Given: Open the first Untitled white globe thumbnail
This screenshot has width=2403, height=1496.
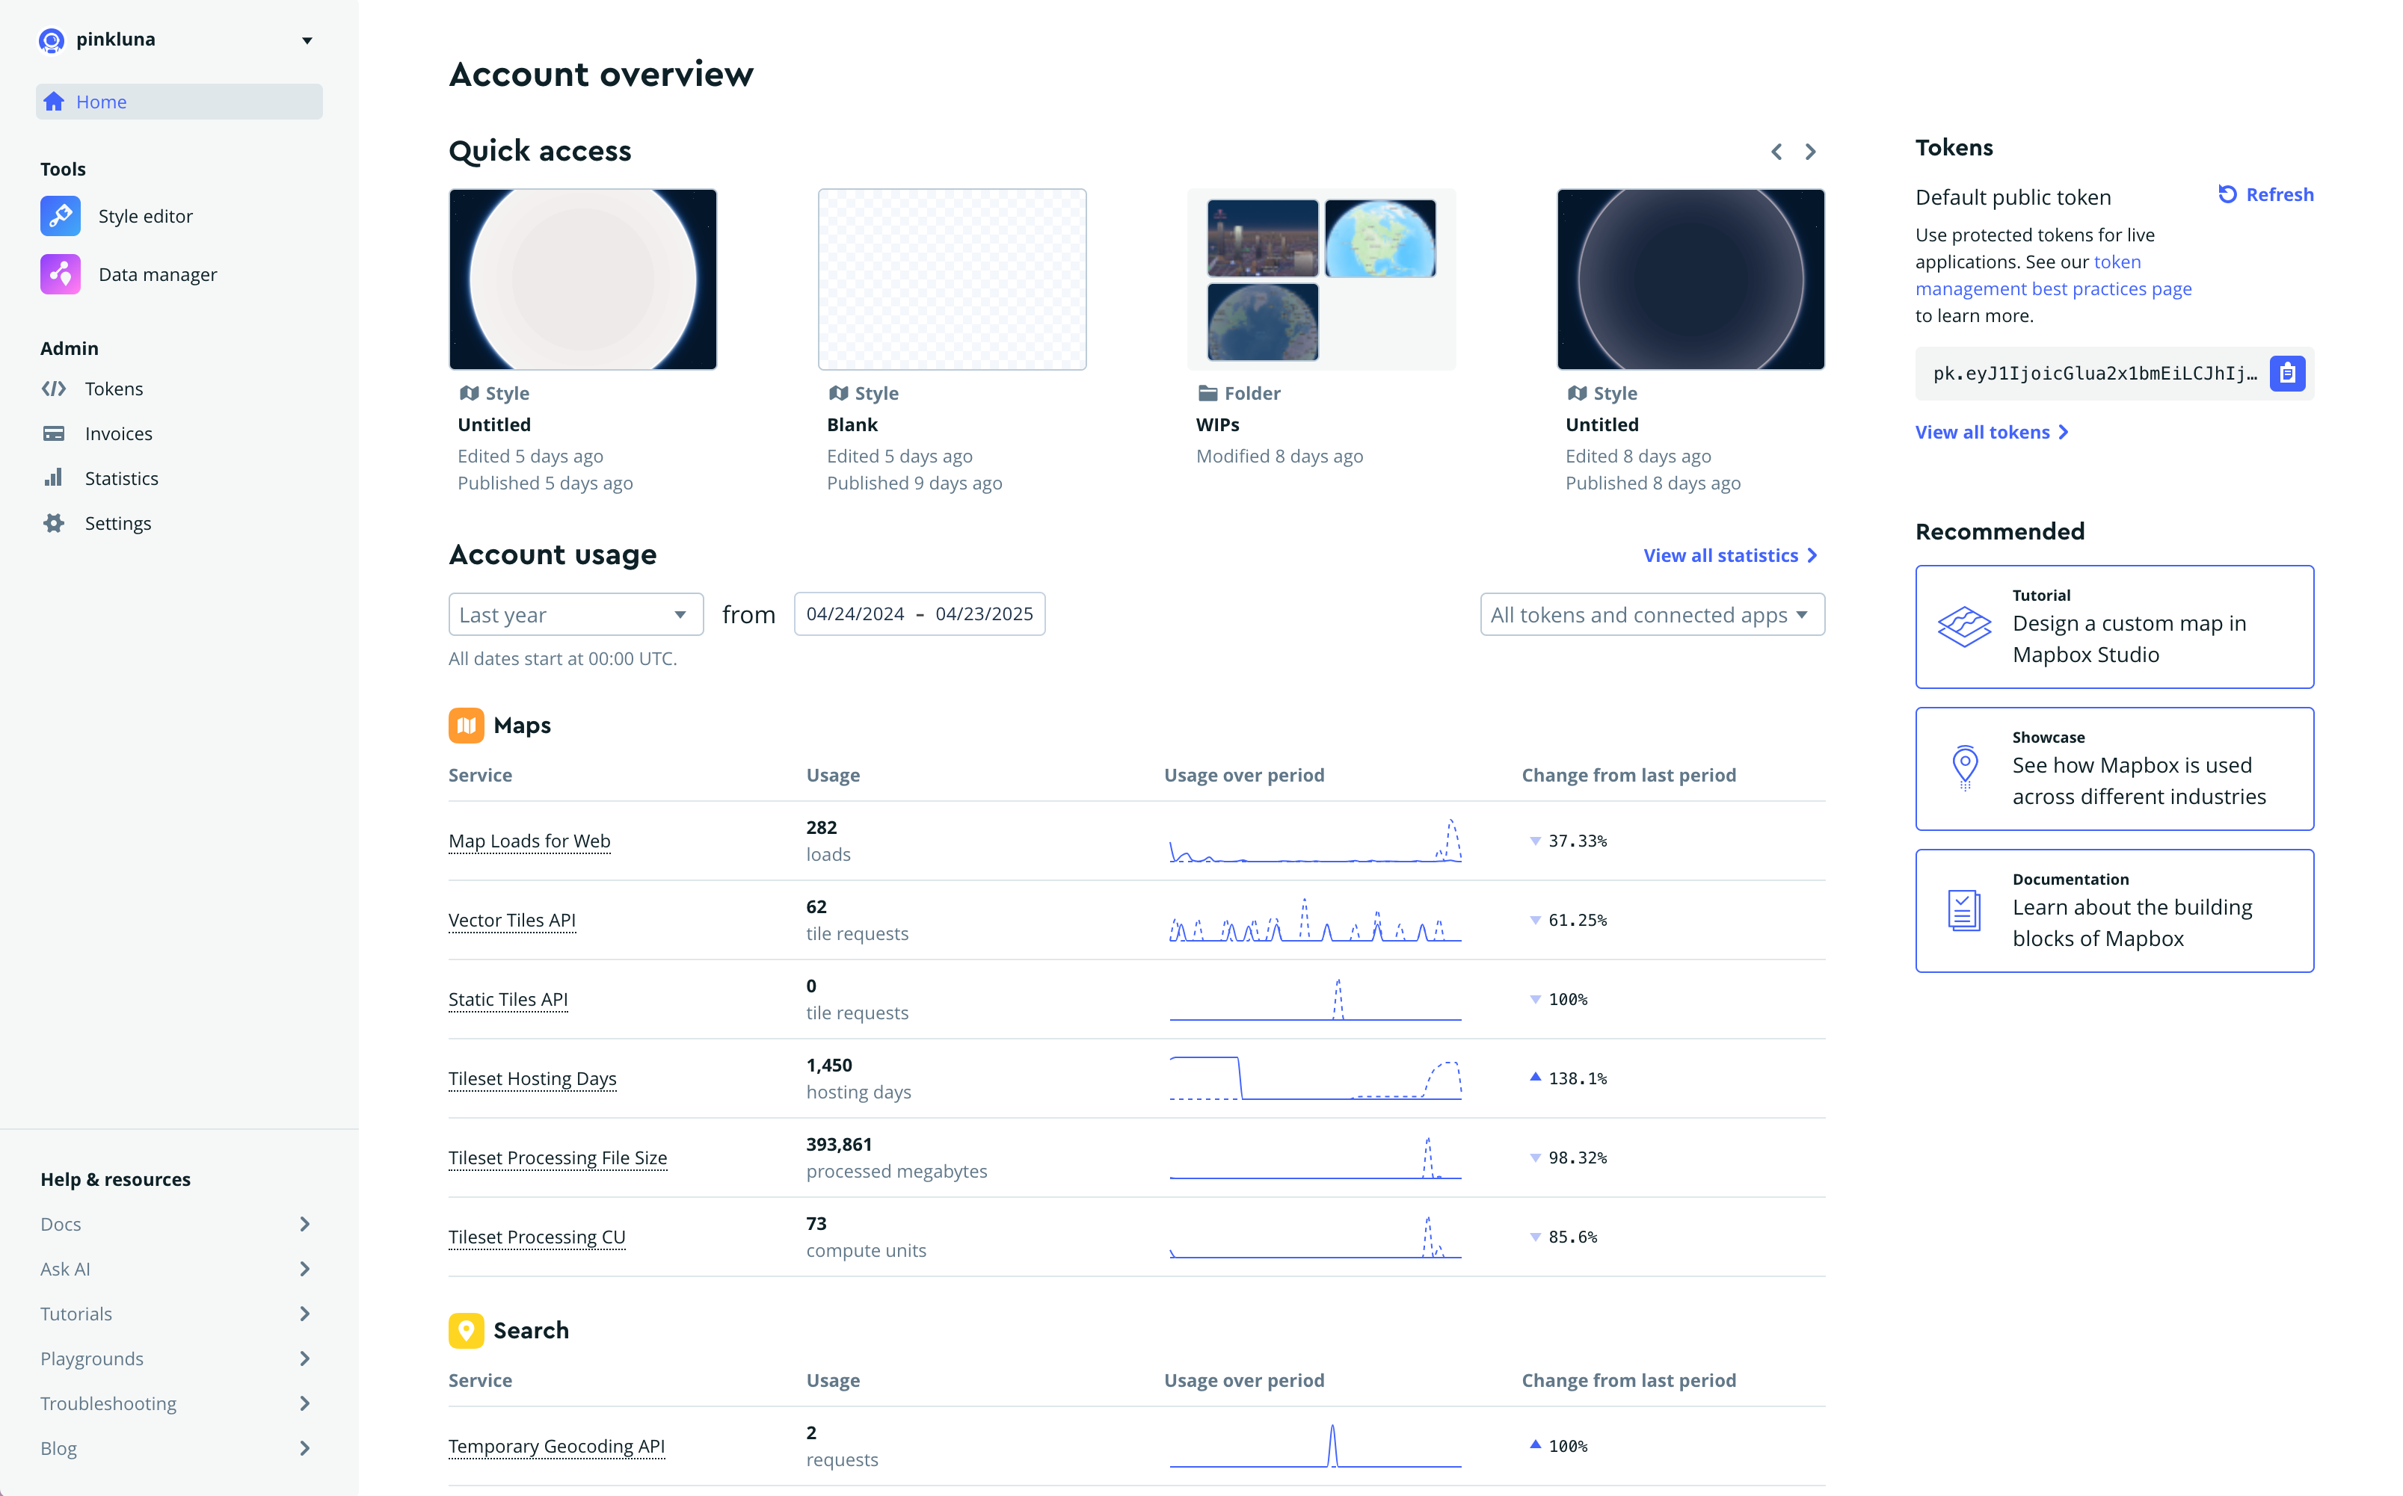Looking at the screenshot, I should coord(583,279).
